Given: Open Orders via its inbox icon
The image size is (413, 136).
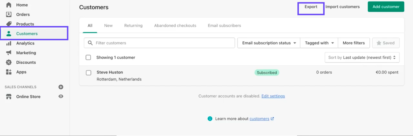Looking at the screenshot, I should coord(9,14).
